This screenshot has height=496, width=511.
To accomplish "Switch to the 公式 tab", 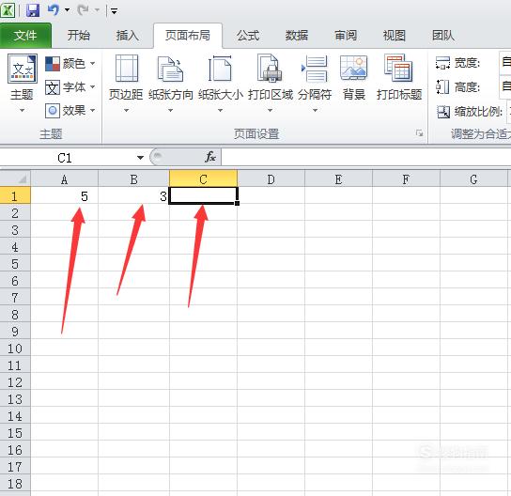I will 248,35.
